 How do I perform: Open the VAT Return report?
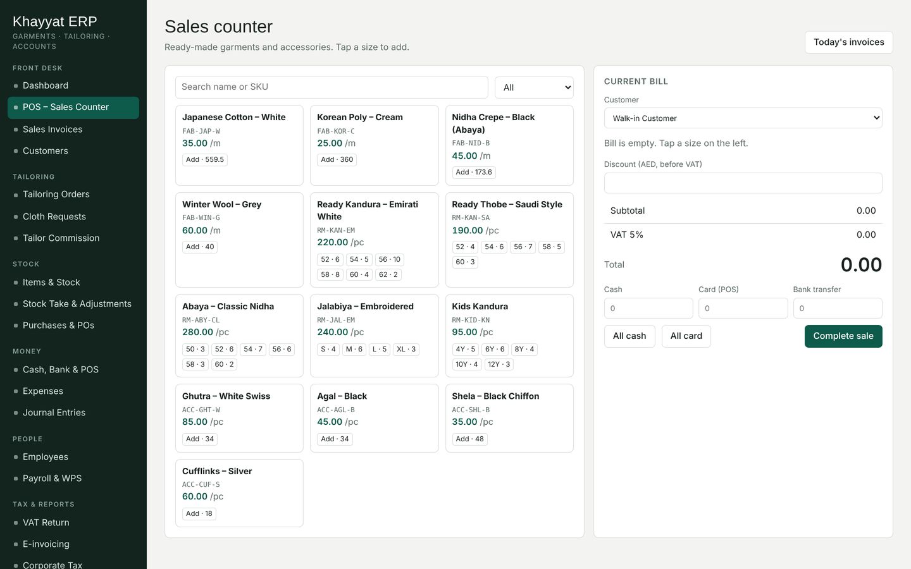coord(73,522)
